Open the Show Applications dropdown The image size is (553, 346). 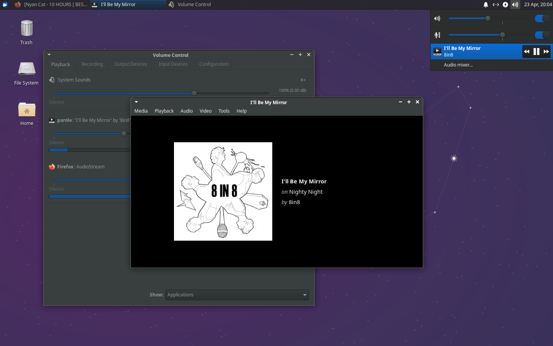(x=237, y=295)
